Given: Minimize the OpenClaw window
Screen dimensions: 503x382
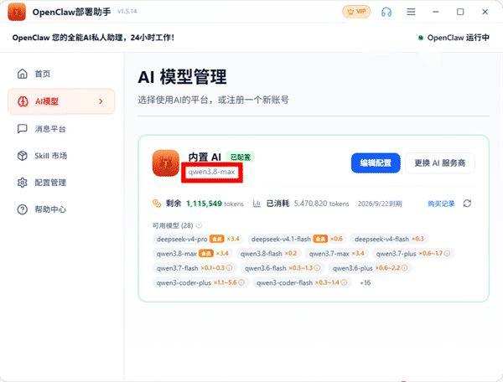Looking at the screenshot, I should coord(435,12).
